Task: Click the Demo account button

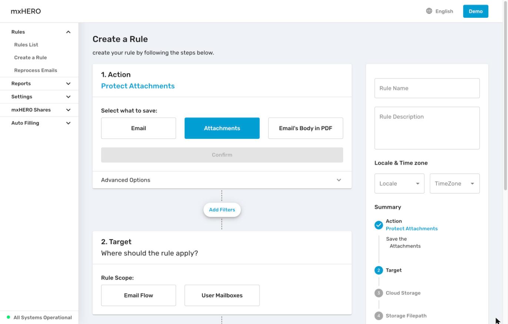Action: coord(476,11)
